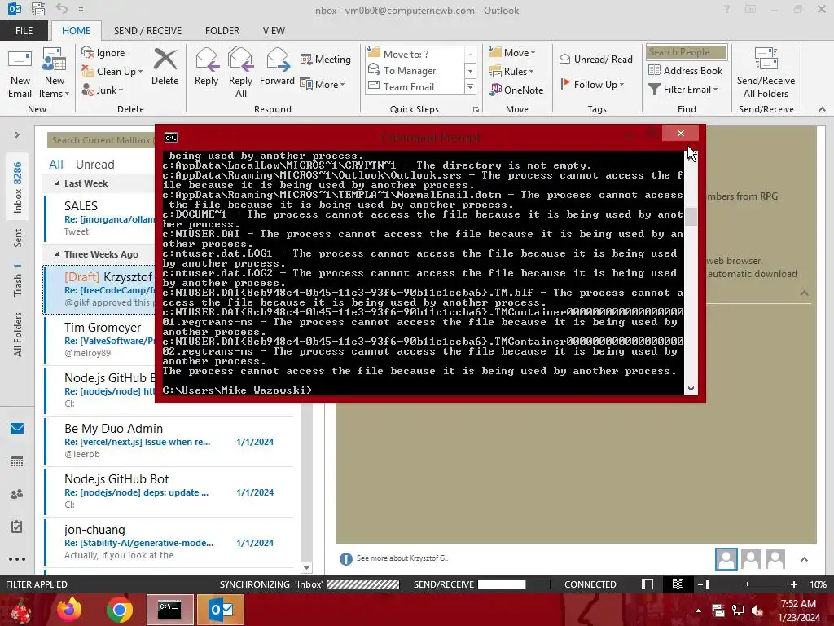The image size is (834, 626).
Task: Open the FILE tab
Action: point(24,30)
